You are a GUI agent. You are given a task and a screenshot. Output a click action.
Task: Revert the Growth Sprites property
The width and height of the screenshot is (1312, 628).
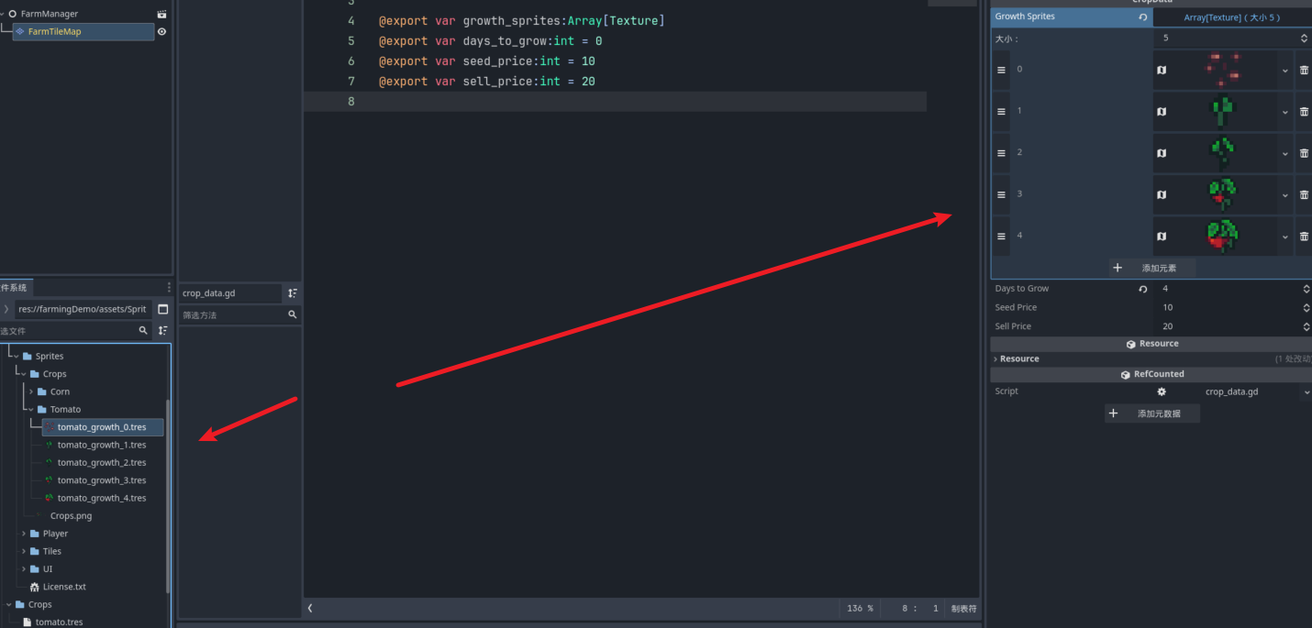tap(1142, 17)
